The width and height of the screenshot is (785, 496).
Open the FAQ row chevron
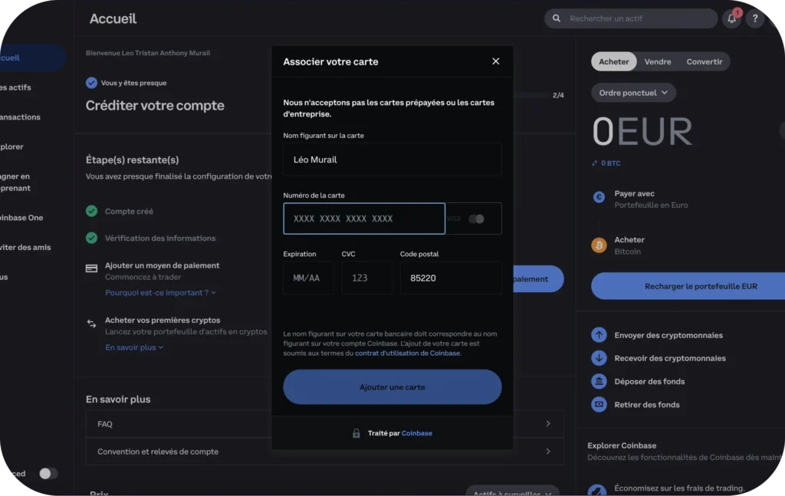point(548,423)
